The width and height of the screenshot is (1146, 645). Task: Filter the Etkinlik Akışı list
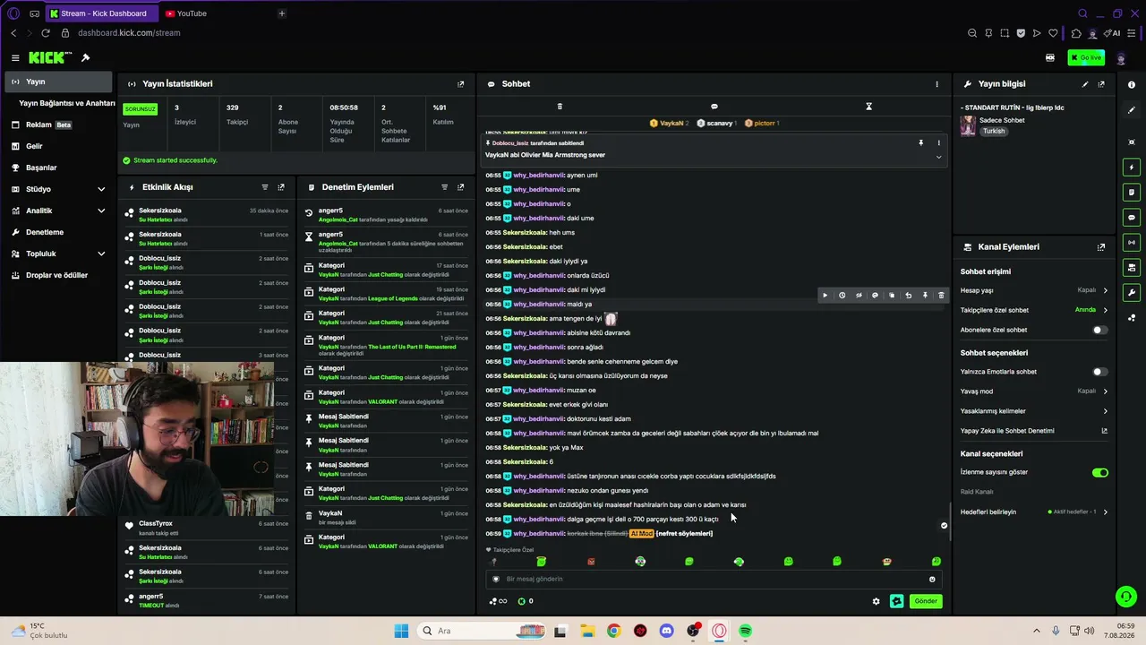[265, 187]
